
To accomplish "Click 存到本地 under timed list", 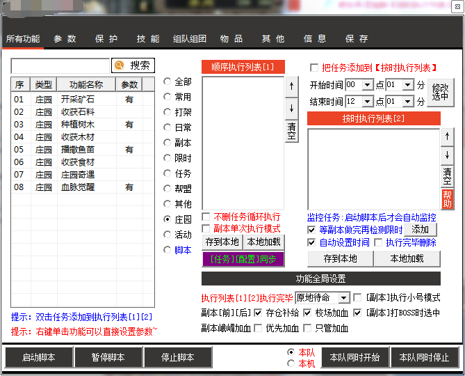I will [340, 259].
